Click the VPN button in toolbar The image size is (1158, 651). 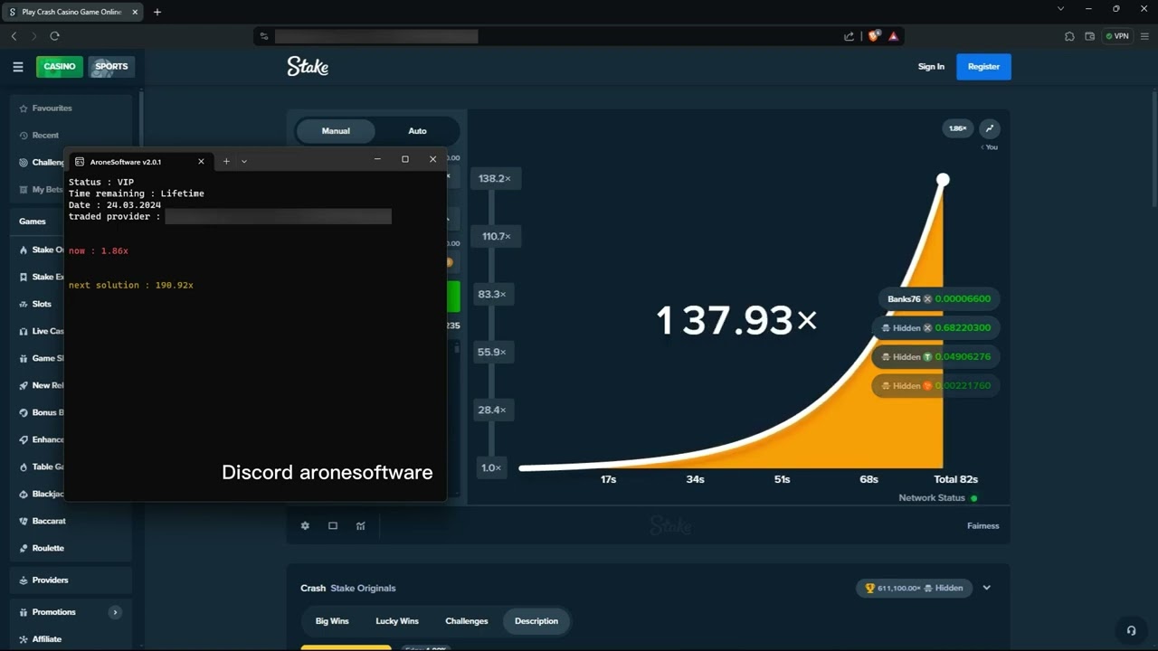tap(1117, 36)
